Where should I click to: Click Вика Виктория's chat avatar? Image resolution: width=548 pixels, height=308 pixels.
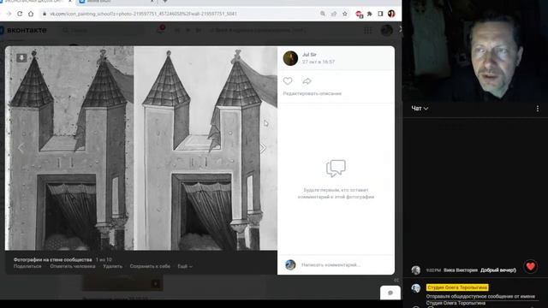point(416,270)
